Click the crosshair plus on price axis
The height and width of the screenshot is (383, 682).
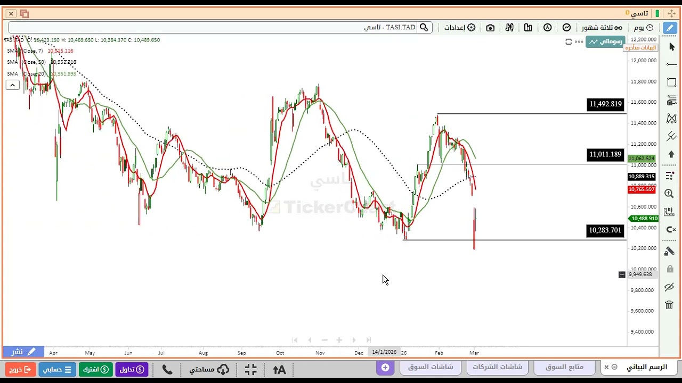pyautogui.click(x=622, y=274)
